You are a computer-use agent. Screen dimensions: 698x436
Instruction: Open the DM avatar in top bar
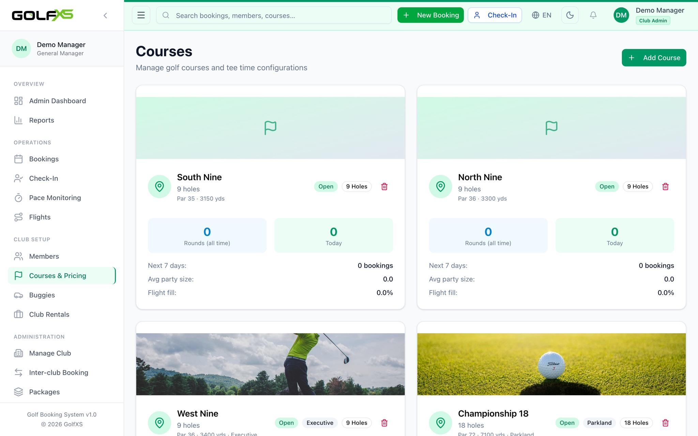(x=621, y=15)
